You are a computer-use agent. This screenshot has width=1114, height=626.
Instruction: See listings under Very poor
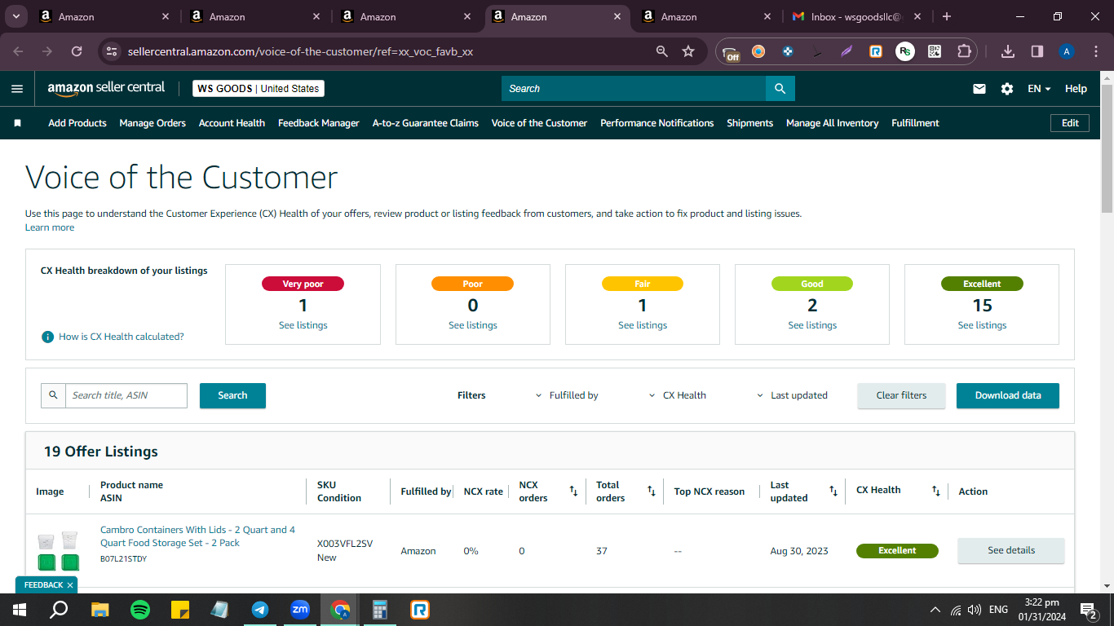(303, 325)
